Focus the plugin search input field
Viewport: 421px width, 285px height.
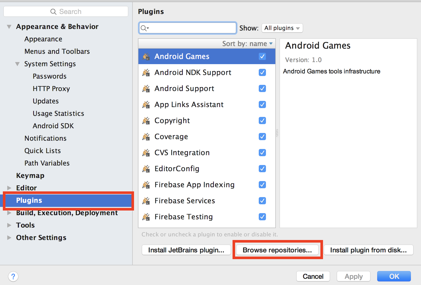pos(188,28)
